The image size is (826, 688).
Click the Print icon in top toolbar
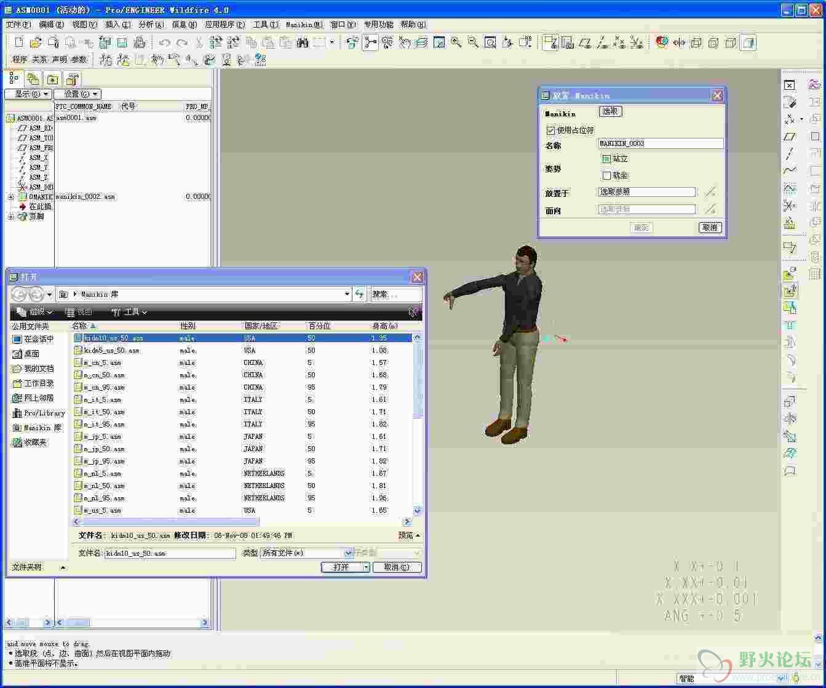pos(140,42)
